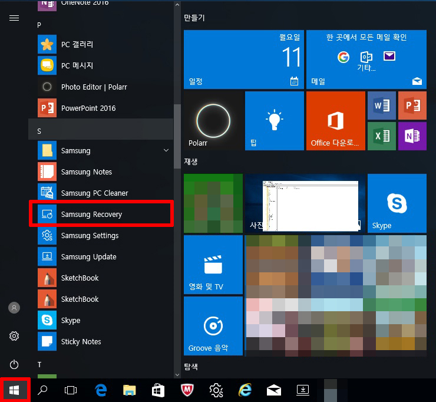Viewport: 436px width, 402px height.
Task: Open the PC 갤러리 app
Action: pos(101,45)
